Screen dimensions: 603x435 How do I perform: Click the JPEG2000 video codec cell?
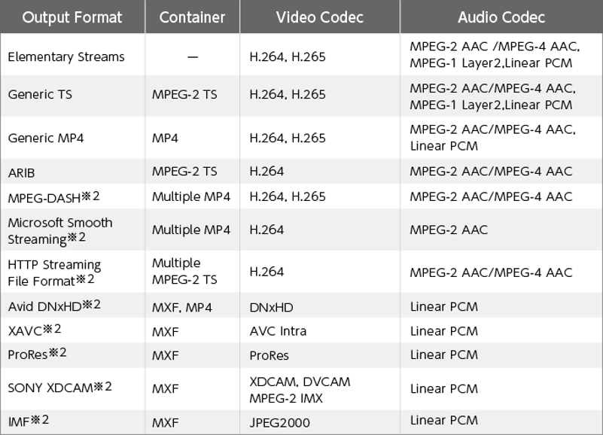(279, 423)
